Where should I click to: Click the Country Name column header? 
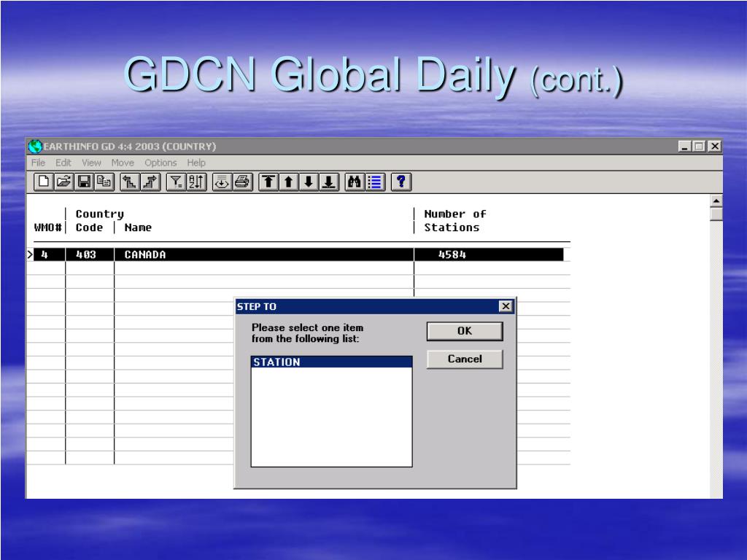(138, 227)
